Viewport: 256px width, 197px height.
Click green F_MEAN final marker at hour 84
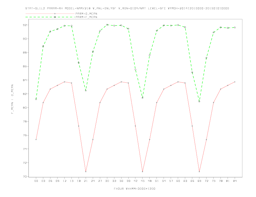click(x=235, y=27)
